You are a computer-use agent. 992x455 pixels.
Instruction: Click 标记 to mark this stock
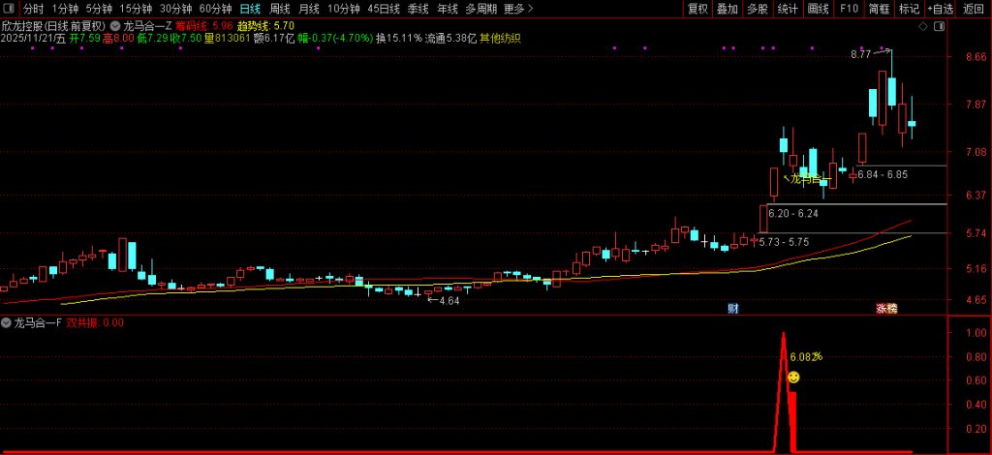(909, 9)
